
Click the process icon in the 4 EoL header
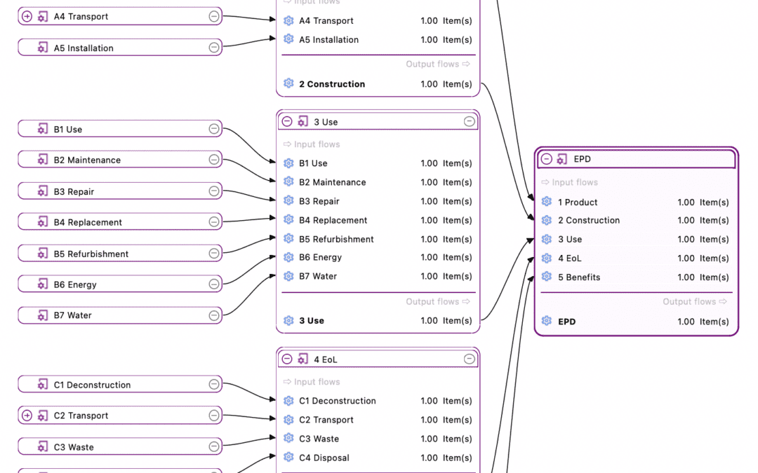point(302,359)
